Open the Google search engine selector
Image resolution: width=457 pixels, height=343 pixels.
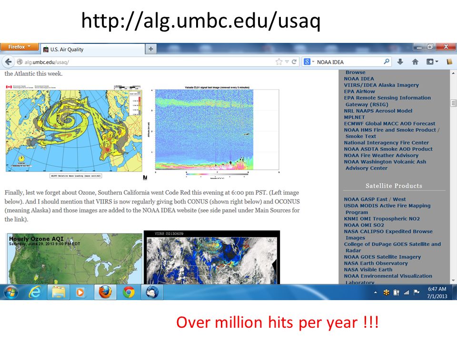pyautogui.click(x=309, y=62)
